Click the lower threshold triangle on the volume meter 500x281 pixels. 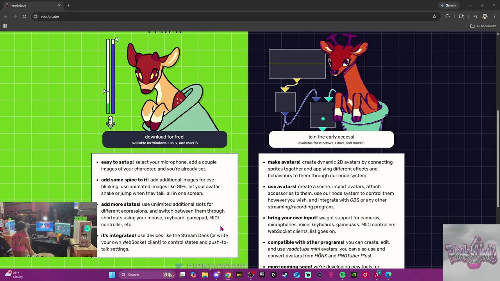point(105,91)
